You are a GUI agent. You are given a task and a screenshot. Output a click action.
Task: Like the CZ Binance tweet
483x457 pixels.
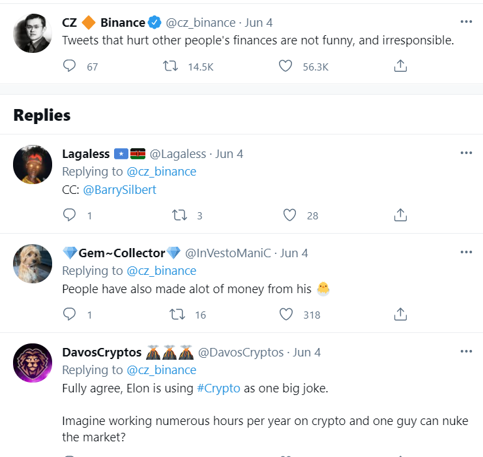click(285, 66)
